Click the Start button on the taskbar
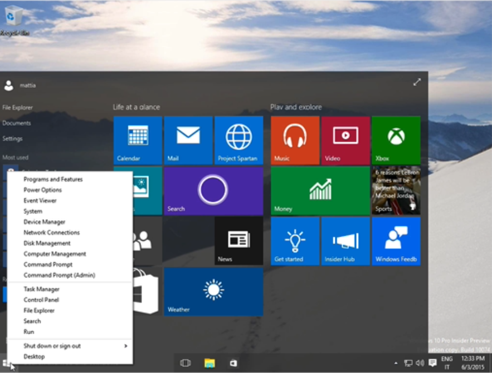Screen dimensions: 492x373 tap(7, 364)
